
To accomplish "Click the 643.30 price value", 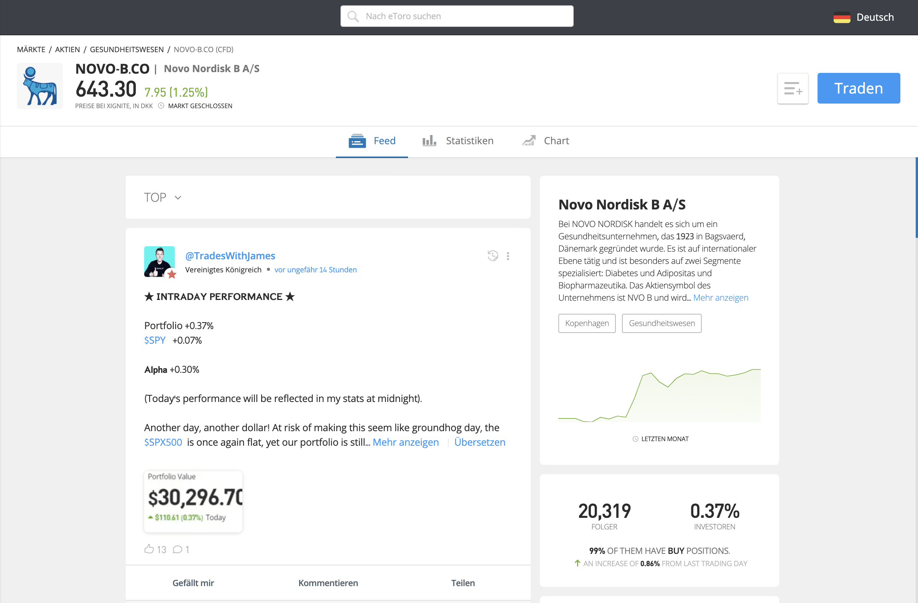I will (x=106, y=89).
